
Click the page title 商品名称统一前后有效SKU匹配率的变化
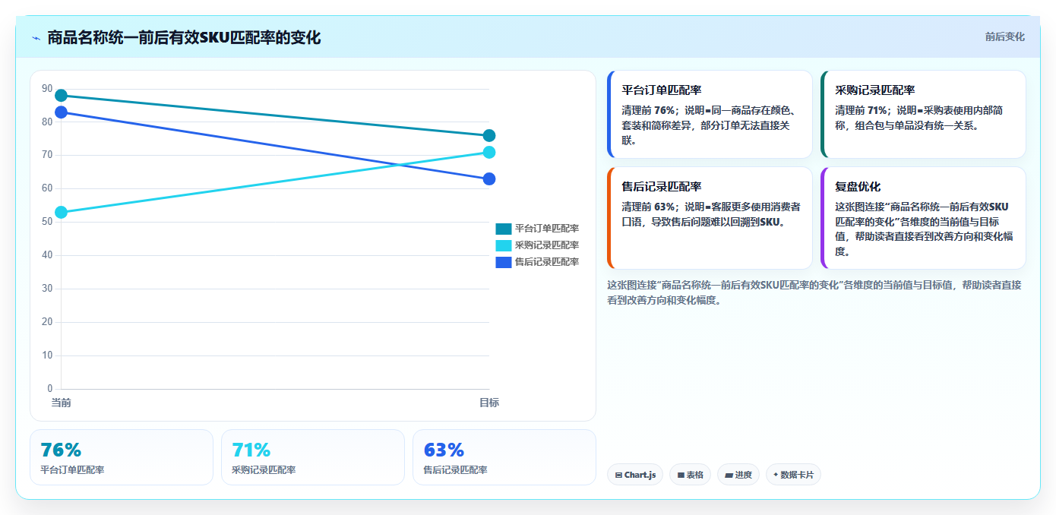tap(184, 38)
